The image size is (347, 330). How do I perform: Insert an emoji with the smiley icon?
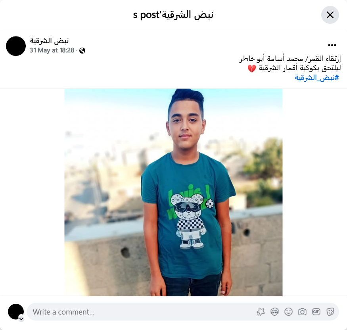pyautogui.click(x=288, y=312)
